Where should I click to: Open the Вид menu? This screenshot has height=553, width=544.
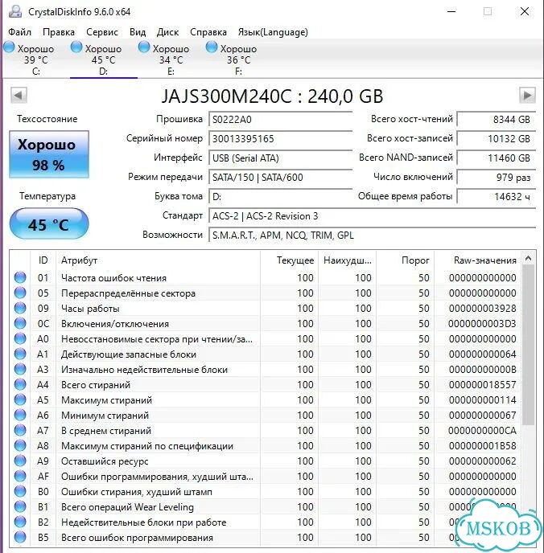tap(138, 32)
